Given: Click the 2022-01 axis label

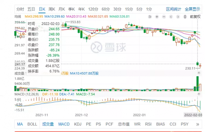Looking at the screenshot, I should pyautogui.click(x=139, y=115).
